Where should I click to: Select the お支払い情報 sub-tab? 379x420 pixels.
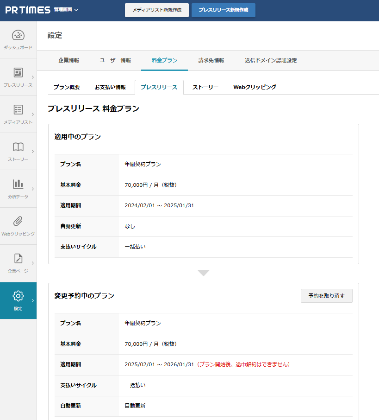[x=110, y=87]
